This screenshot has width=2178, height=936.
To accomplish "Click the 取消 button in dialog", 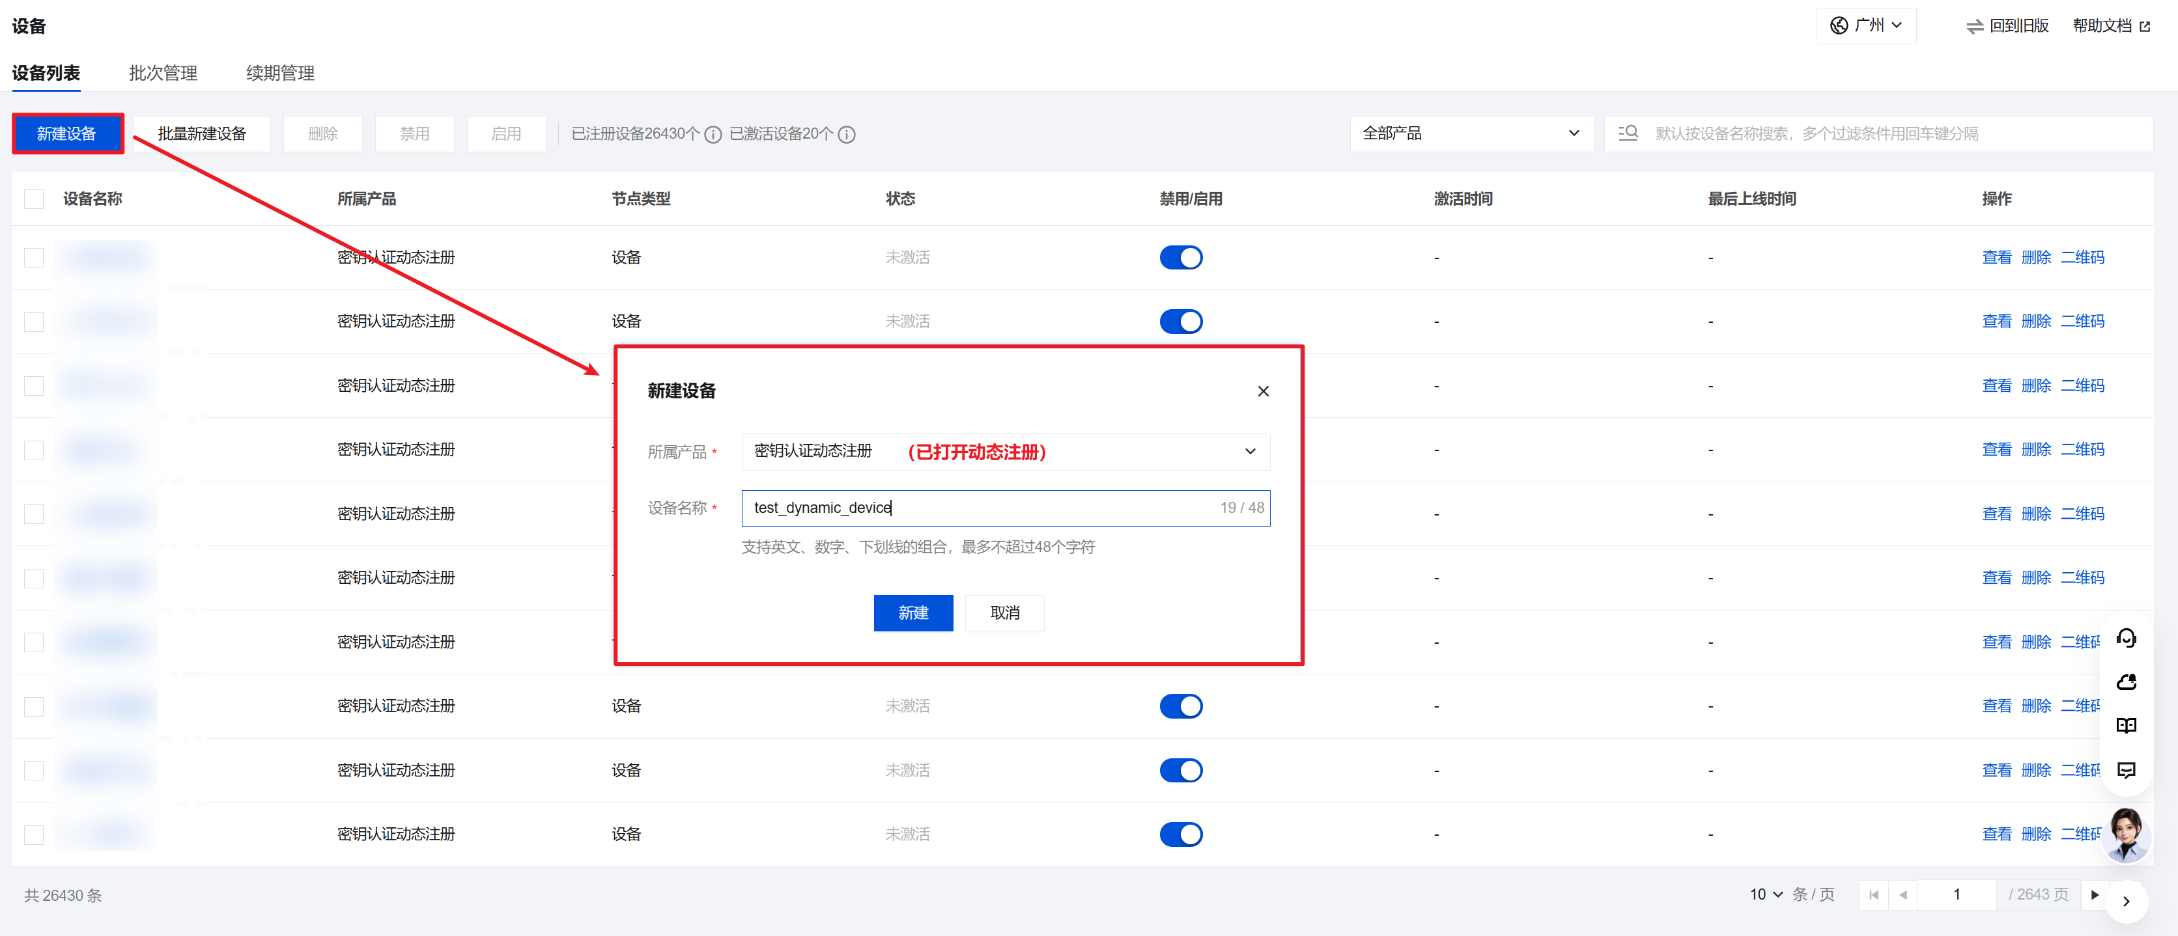I will point(1004,613).
